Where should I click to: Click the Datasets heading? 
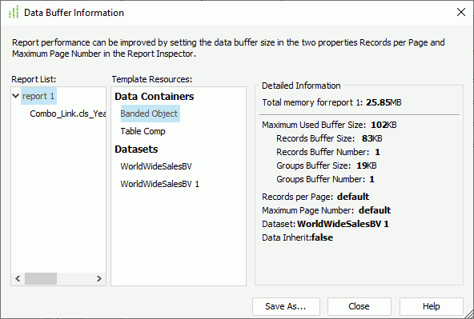(136, 149)
